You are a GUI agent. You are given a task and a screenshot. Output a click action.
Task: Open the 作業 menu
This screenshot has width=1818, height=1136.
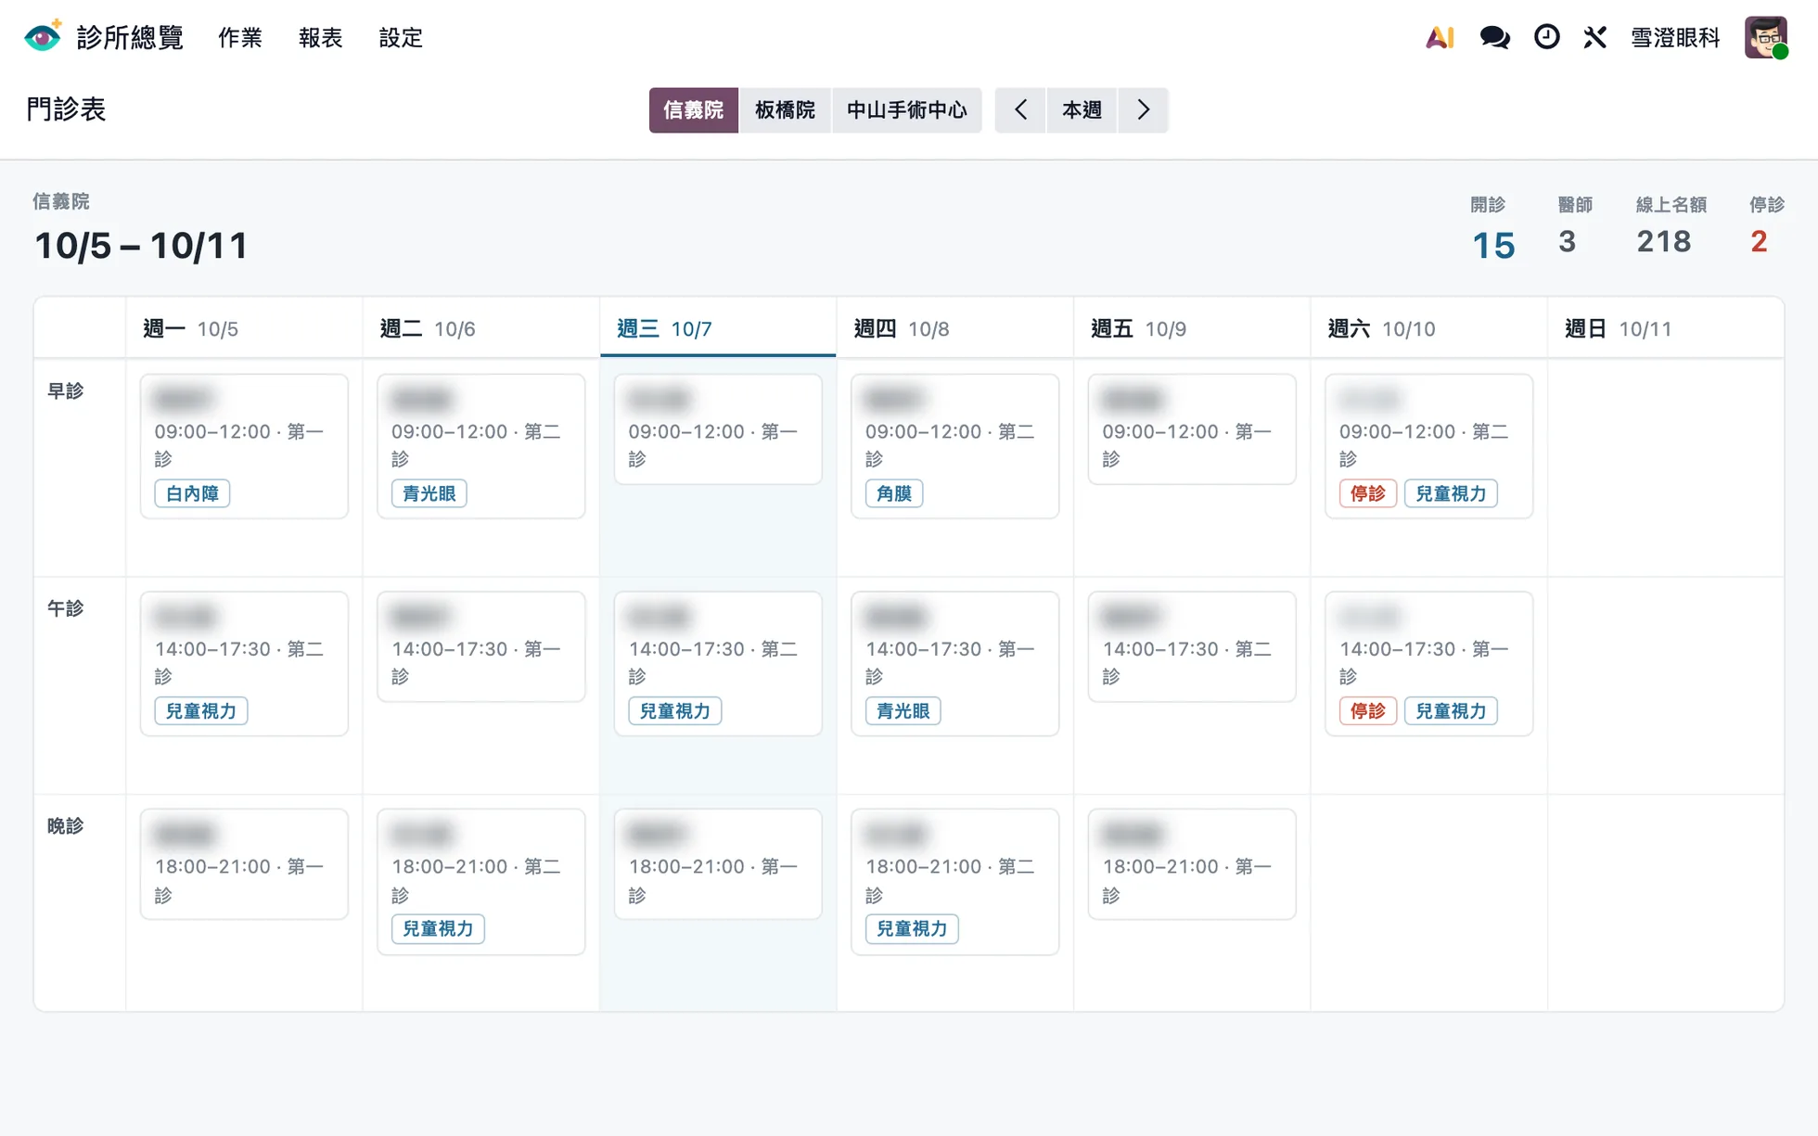(240, 37)
